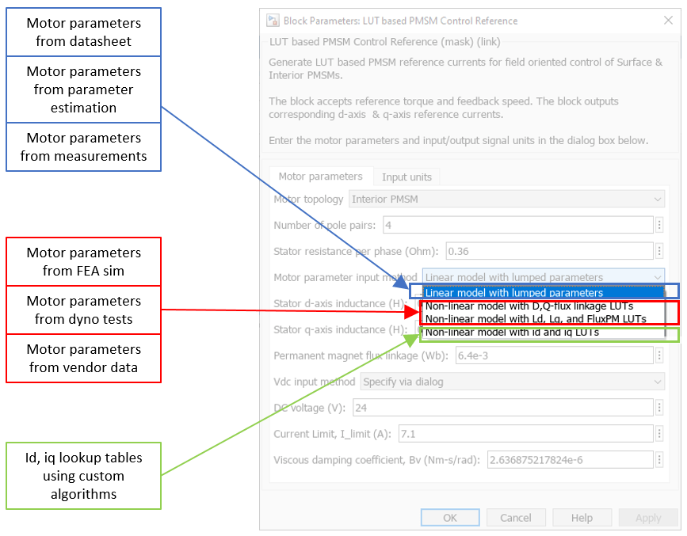Open options icon beside Stator d-axis inductance
Viewport: 687px width, 536px height.
[659, 303]
